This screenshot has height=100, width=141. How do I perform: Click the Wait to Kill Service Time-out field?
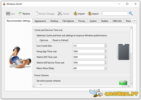pos(88,62)
